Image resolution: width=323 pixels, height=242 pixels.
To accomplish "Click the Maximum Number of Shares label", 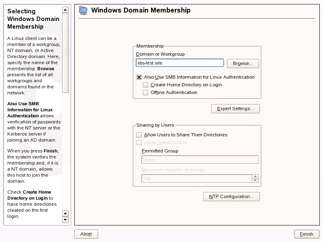I will [x=173, y=170].
